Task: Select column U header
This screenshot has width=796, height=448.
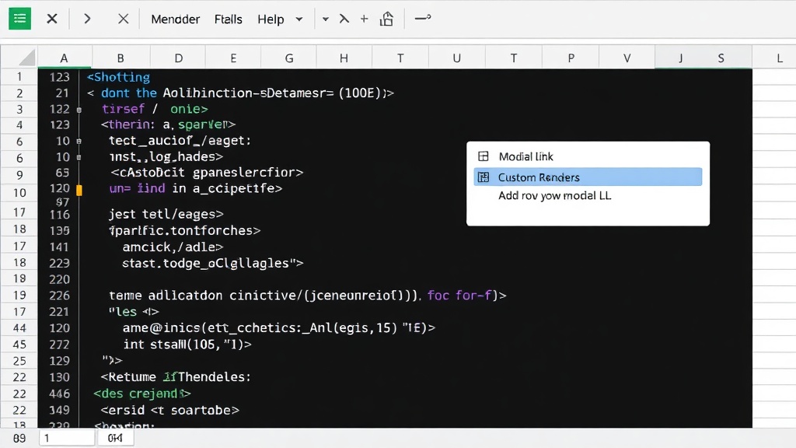Action: pyautogui.click(x=457, y=58)
